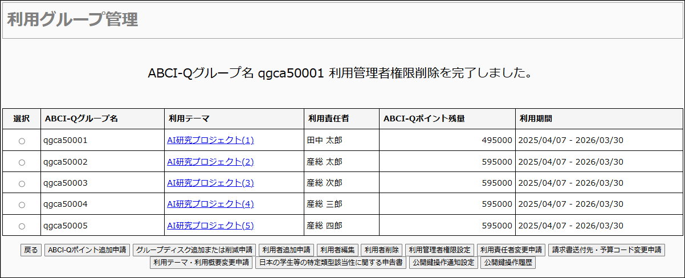The image size is (685, 278).
Task: Click the 利用者編集 button
Action: [337, 250]
